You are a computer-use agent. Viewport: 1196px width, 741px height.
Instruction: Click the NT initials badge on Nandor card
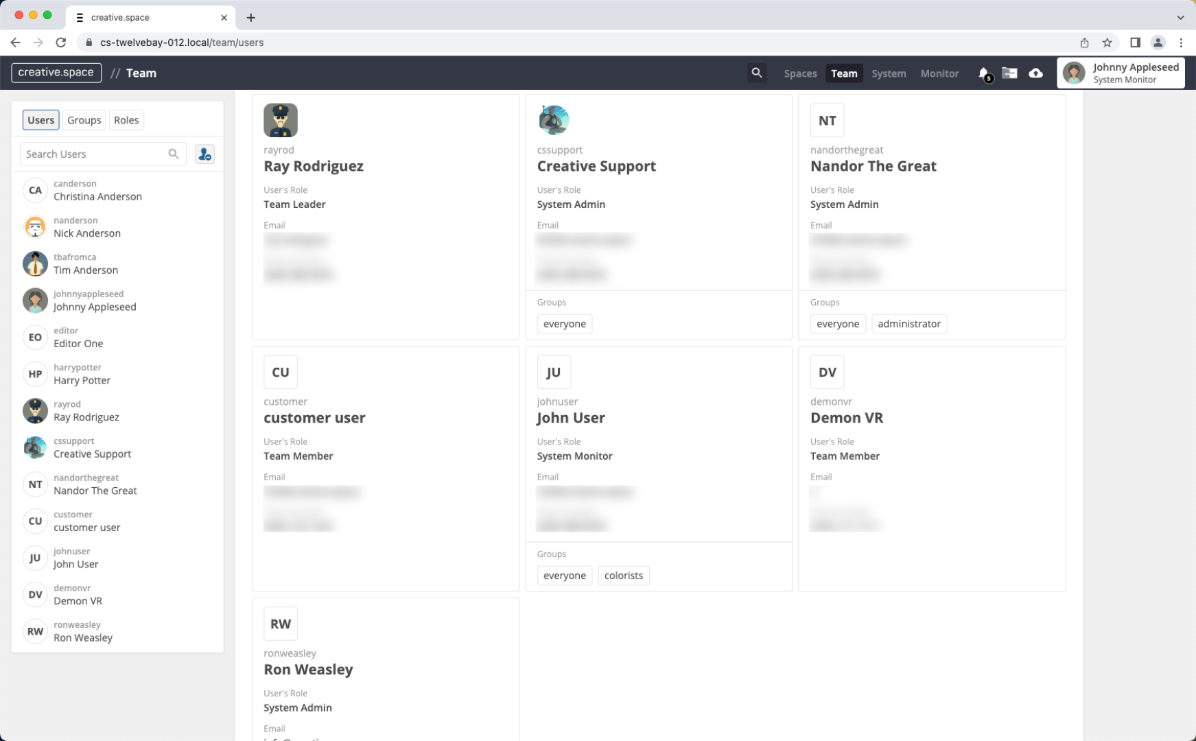coord(827,120)
